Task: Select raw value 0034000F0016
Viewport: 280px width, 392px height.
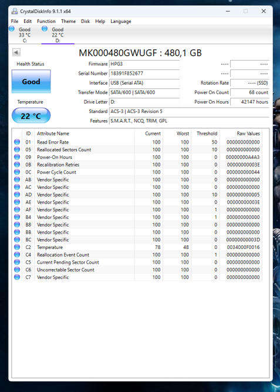Action: click(x=243, y=247)
